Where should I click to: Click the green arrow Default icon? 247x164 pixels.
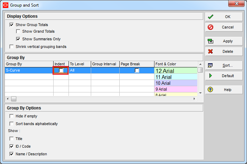coord(210,76)
